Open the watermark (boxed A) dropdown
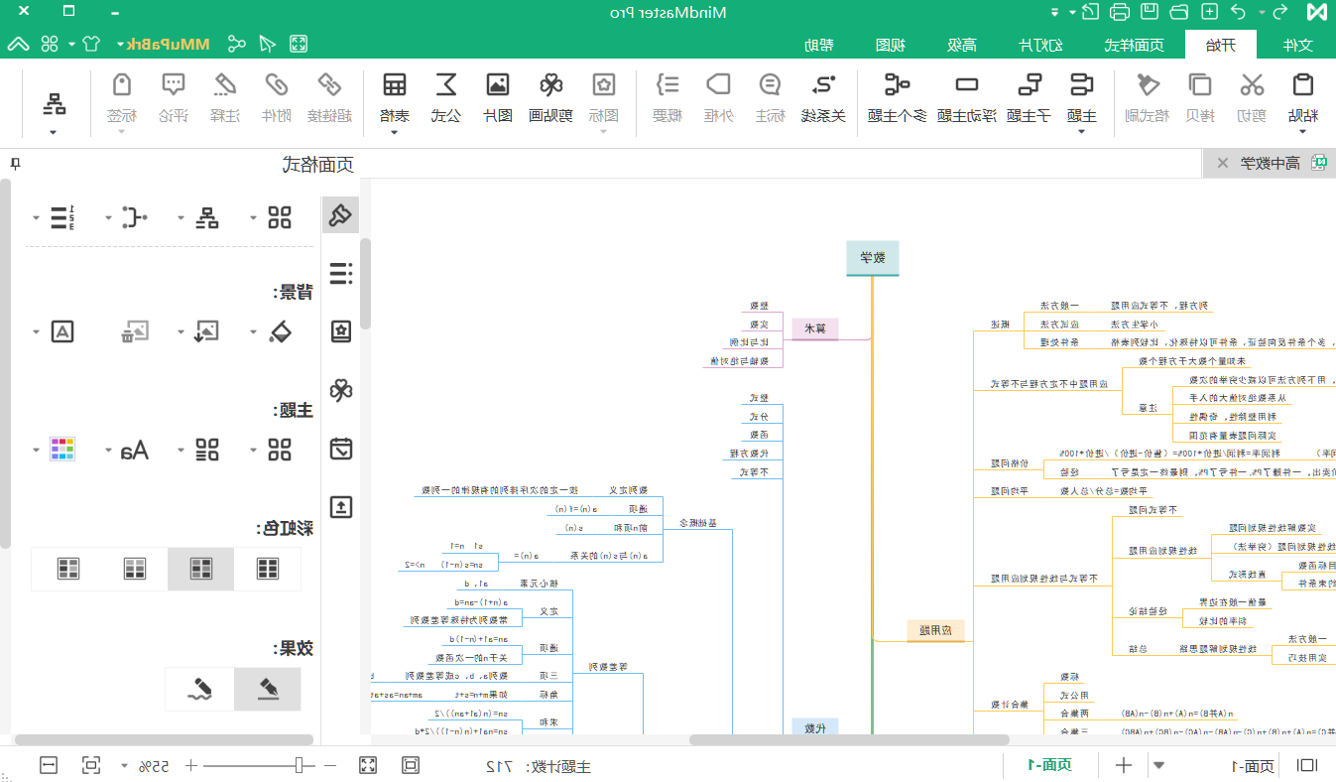This screenshot has height=782, width=1336. tap(38, 331)
